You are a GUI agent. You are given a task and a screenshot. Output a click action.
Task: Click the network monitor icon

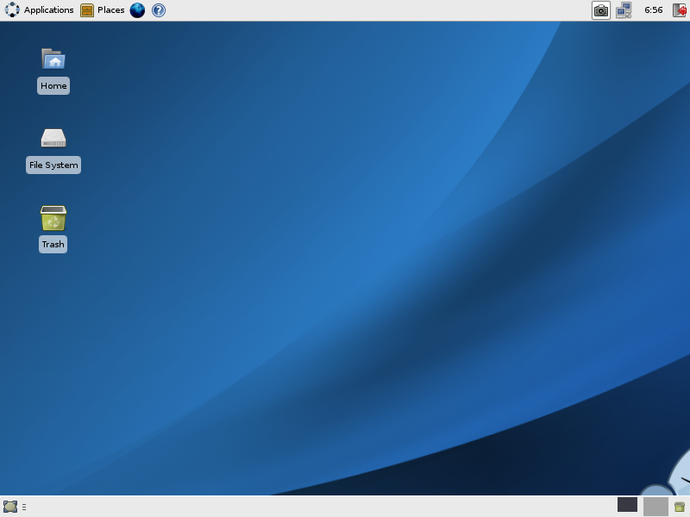[x=624, y=10]
